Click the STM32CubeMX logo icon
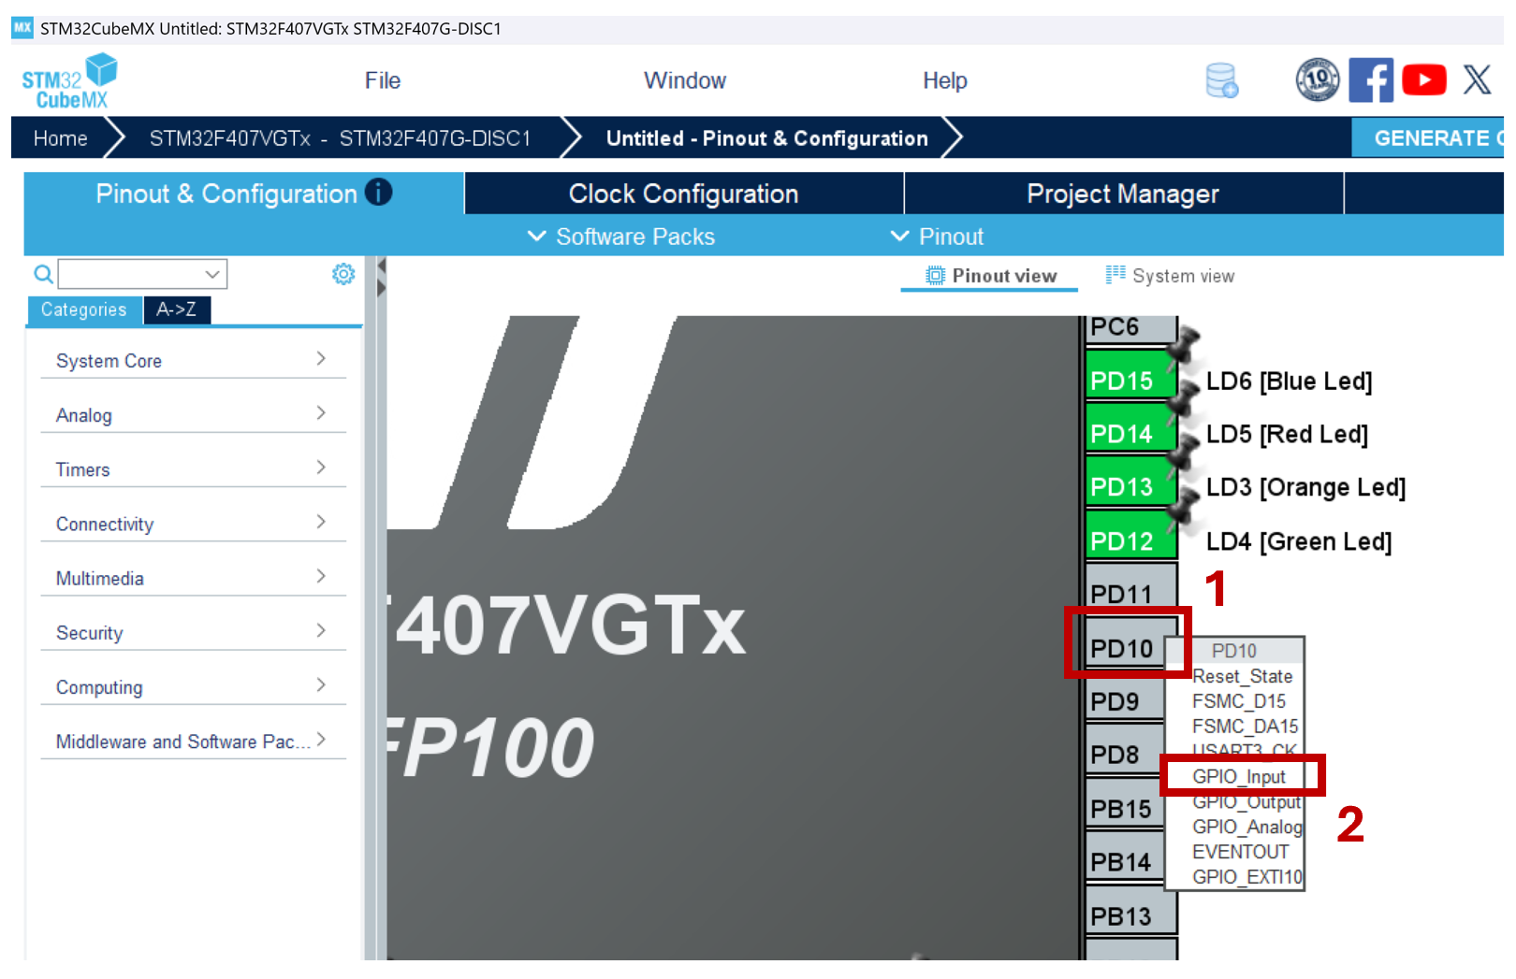 pyautogui.click(x=69, y=80)
